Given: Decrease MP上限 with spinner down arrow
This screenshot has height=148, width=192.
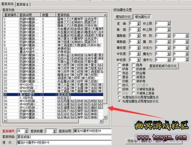Looking at the screenshot, I should pos(169,31).
